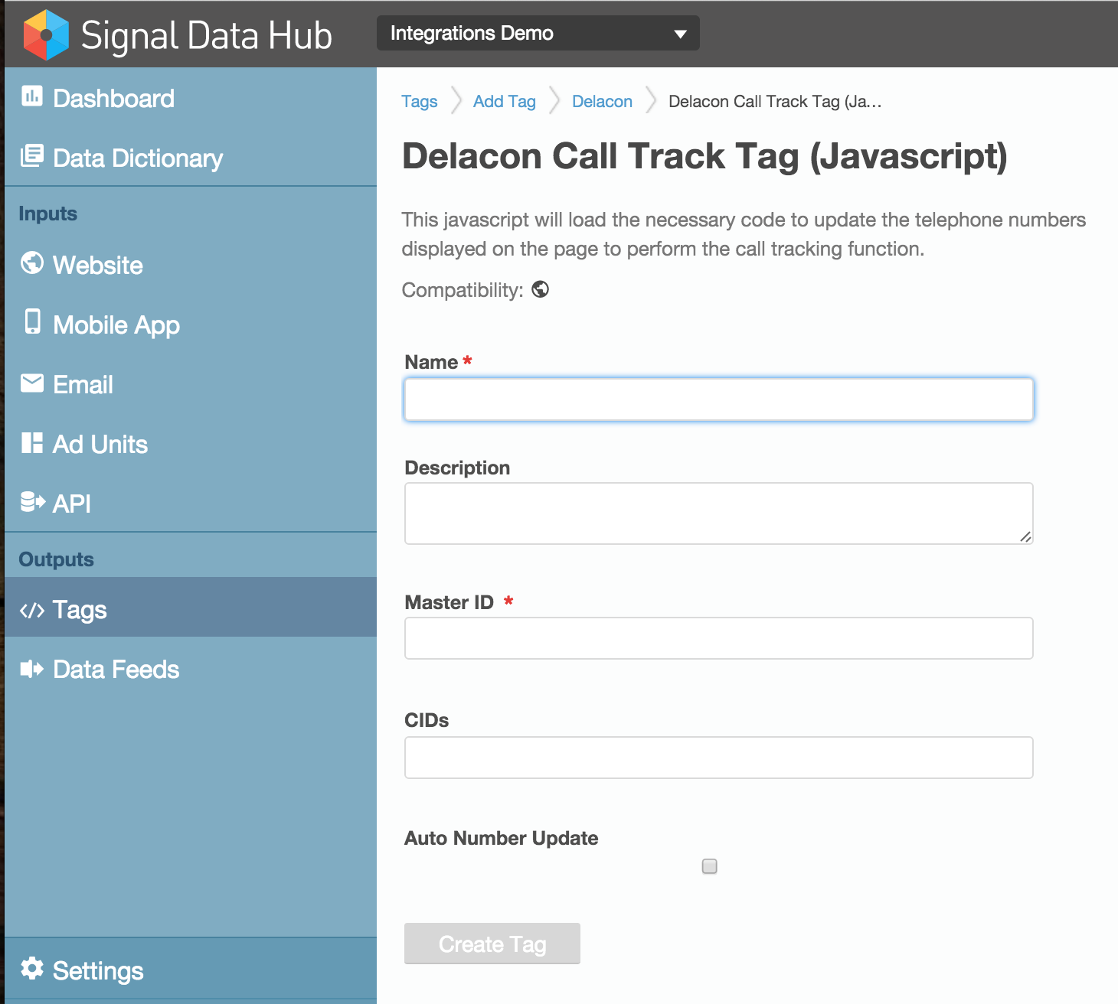Click the 'Name' field label

(x=431, y=362)
